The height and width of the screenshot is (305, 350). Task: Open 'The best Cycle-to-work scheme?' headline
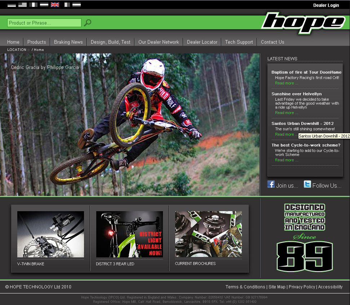pos(306,145)
